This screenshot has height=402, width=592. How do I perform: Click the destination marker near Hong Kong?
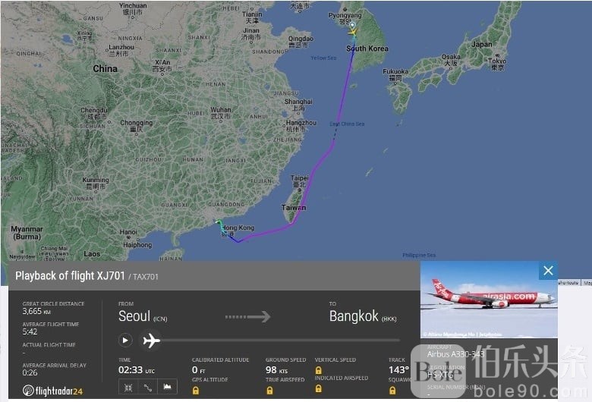click(219, 222)
